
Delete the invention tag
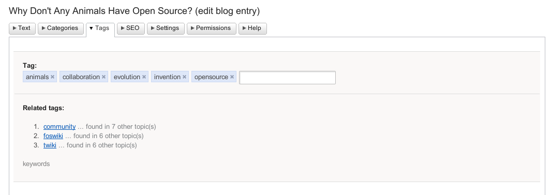tap(184, 77)
